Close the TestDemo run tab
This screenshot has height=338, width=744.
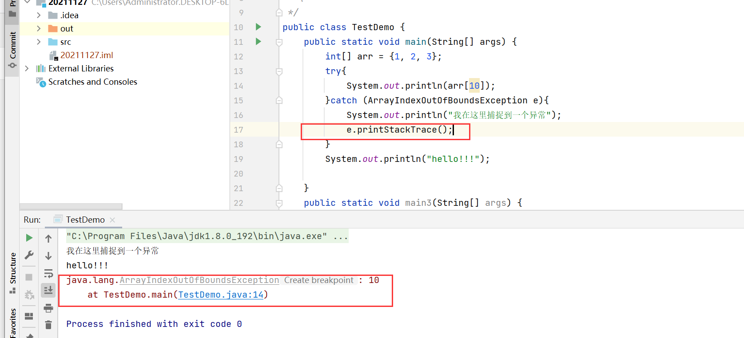112,220
